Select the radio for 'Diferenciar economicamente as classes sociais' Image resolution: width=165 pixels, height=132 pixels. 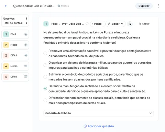click(x=45, y=100)
